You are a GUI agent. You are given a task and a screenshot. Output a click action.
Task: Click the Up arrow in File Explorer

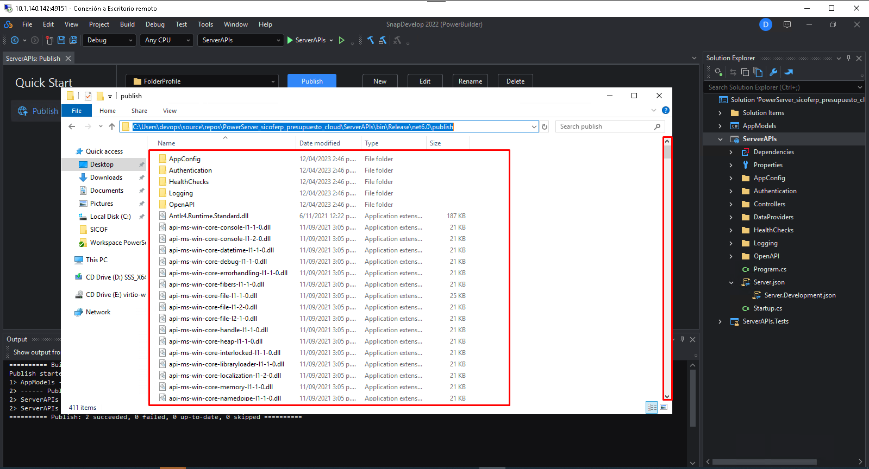(112, 126)
